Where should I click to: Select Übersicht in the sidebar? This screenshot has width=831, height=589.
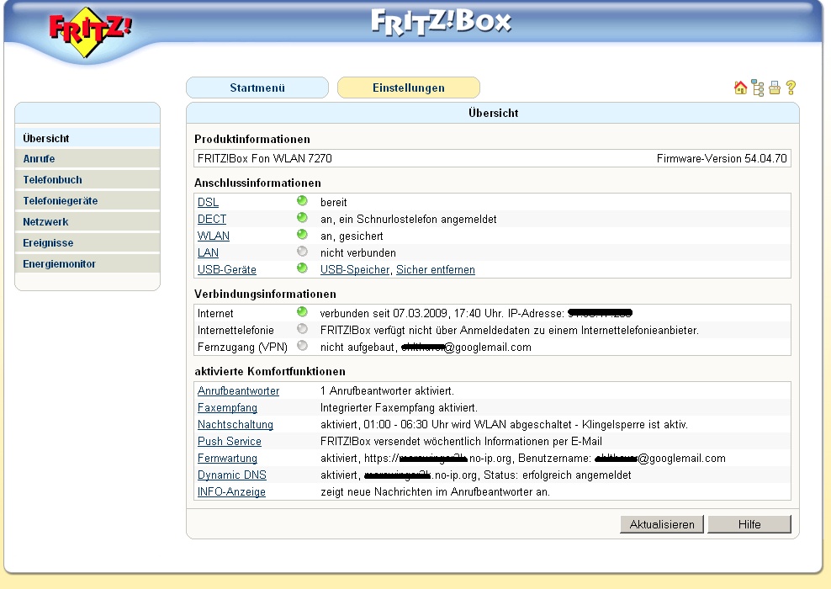(87, 138)
